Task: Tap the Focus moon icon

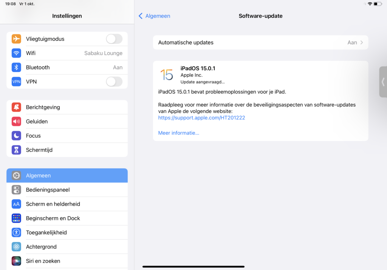Action: [16, 136]
